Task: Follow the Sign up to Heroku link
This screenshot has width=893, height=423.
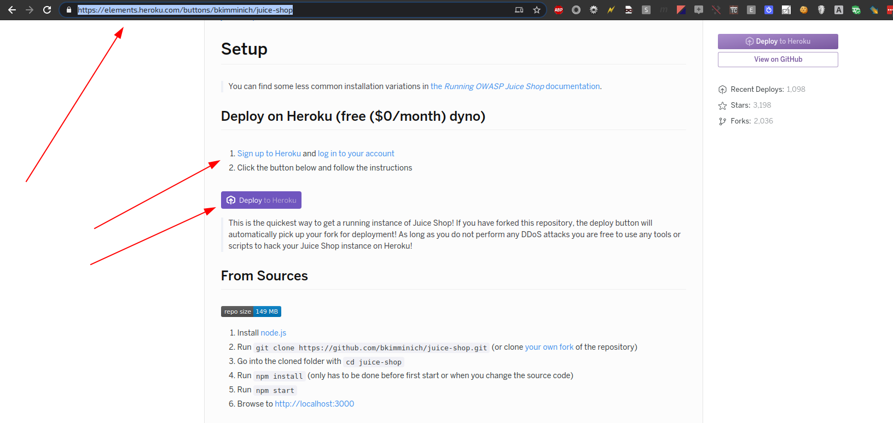Action: click(269, 154)
